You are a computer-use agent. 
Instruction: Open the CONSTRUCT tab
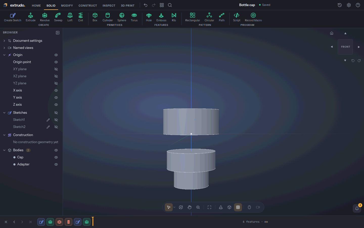pyautogui.click(x=88, y=6)
